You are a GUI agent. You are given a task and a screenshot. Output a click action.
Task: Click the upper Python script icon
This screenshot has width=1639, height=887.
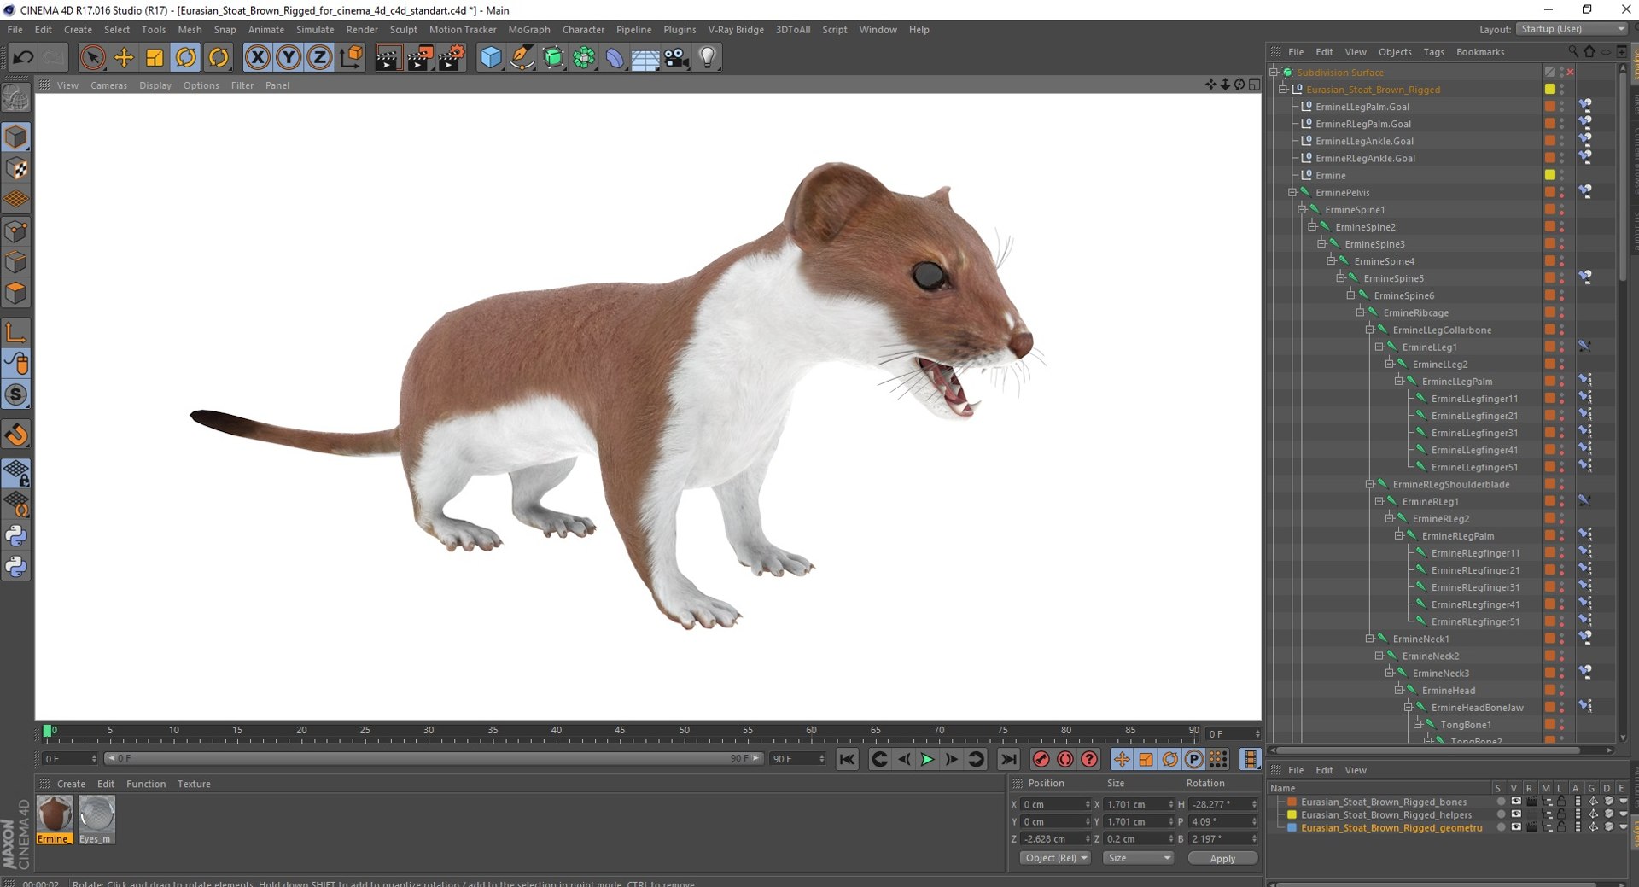point(16,536)
